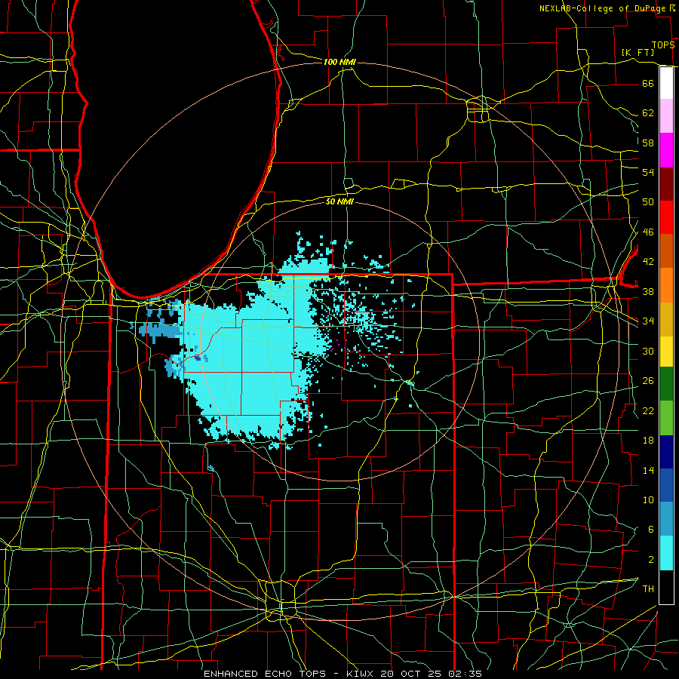Pick the steel blue legend swatch

[666, 519]
